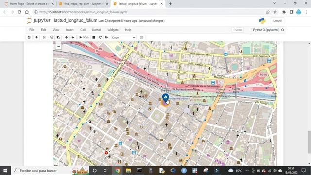Close the latitud_longitud_folium tab

point(162,4)
